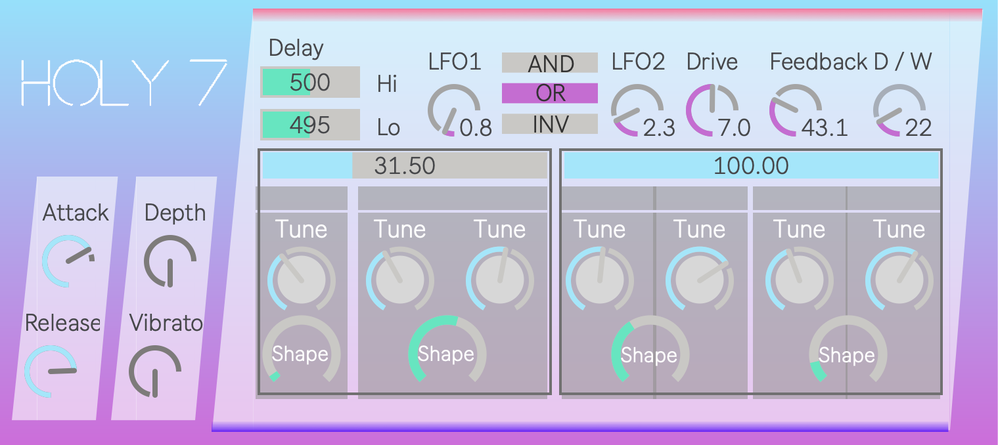Adjust the LFO1 knob showing 0.8

click(x=454, y=110)
